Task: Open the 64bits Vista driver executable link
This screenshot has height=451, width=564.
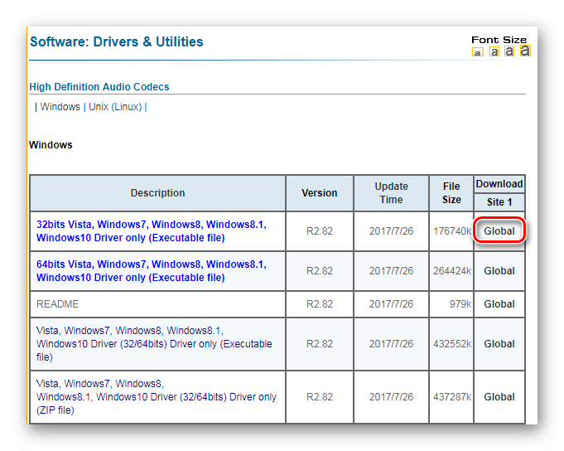Action: tap(152, 271)
